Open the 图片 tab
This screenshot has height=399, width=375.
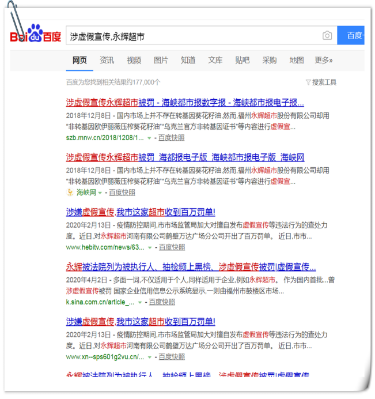[161, 61]
